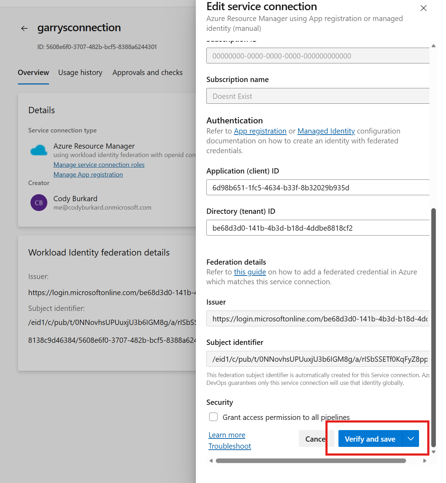The width and height of the screenshot is (446, 483).
Task: Click the vertical scrollbar down arrow
Action: pos(433,452)
